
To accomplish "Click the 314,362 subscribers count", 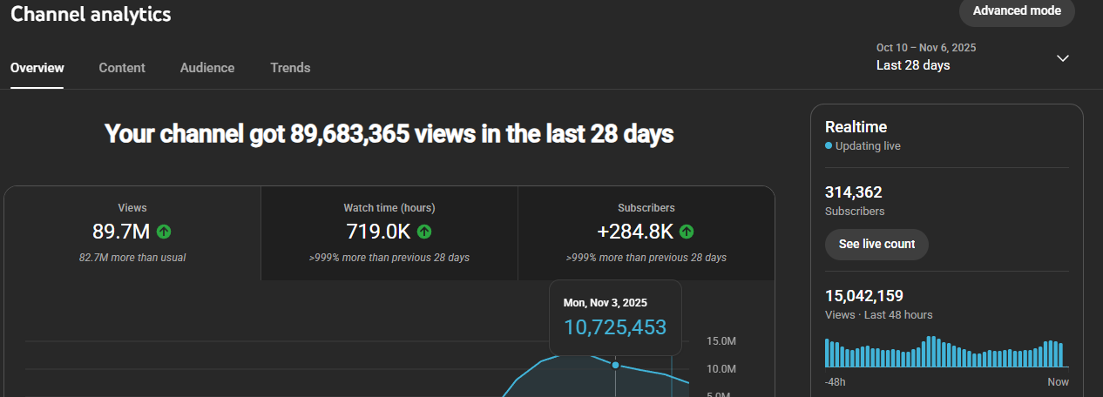I will point(854,192).
